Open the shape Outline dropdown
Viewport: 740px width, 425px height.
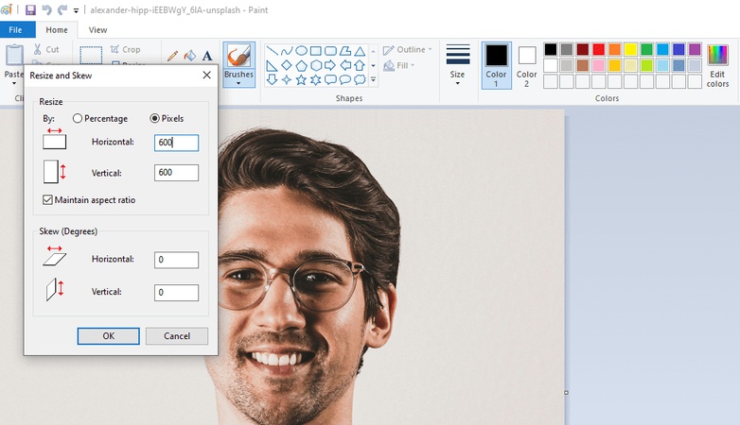408,49
